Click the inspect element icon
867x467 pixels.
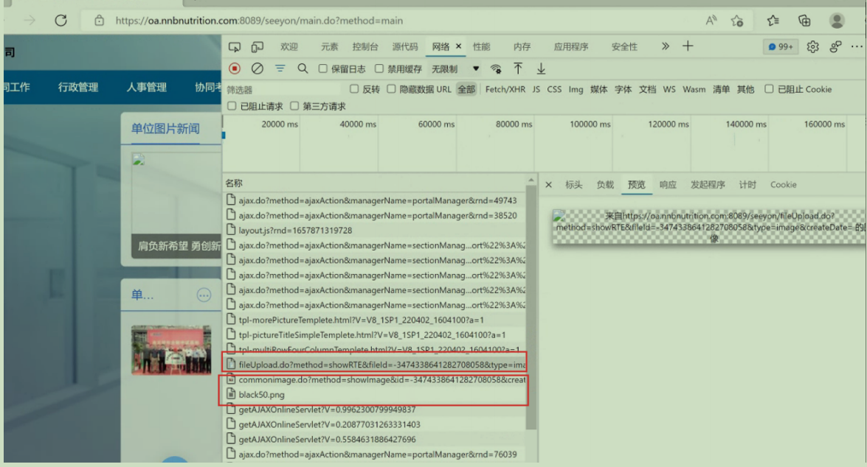(x=235, y=46)
